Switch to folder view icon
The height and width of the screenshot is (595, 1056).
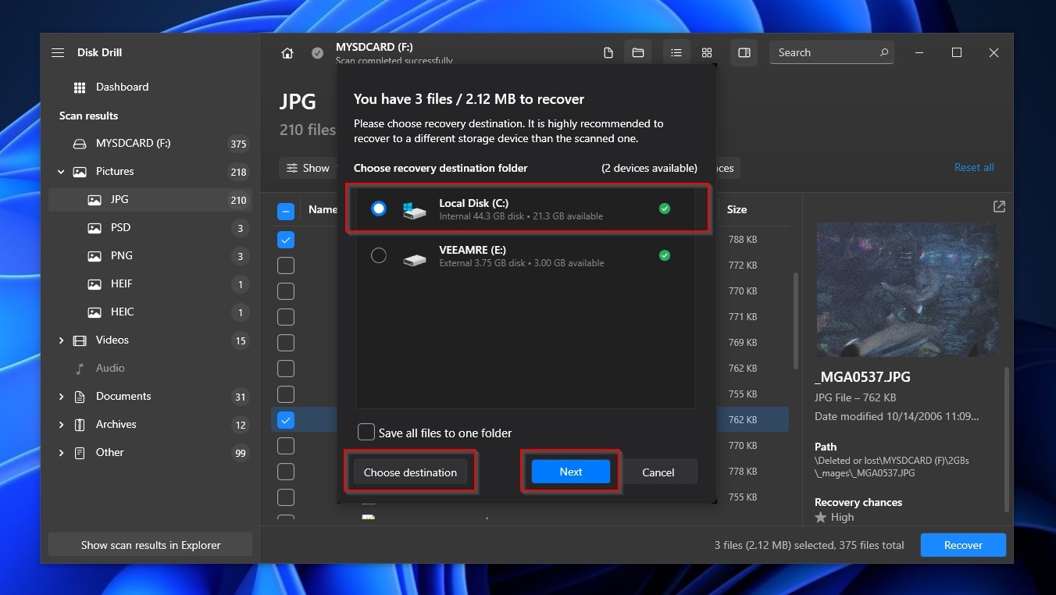click(638, 52)
